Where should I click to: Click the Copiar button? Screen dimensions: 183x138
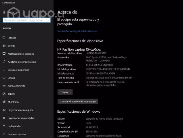pos(65,92)
